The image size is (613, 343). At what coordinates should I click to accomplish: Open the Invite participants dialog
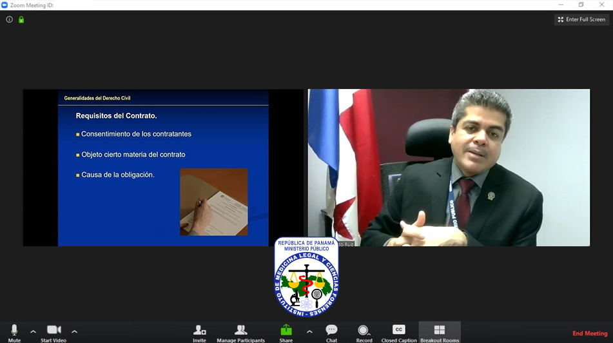click(x=199, y=333)
